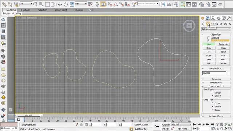The height and width of the screenshot is (131, 233).
Task: Click the Star spline button
Action: tap(223, 56)
